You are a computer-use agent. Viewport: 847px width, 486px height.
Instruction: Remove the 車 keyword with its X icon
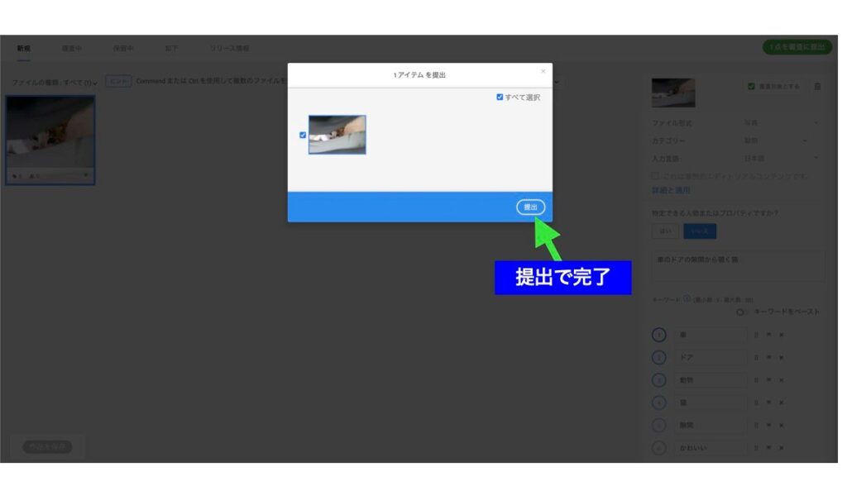pos(781,335)
